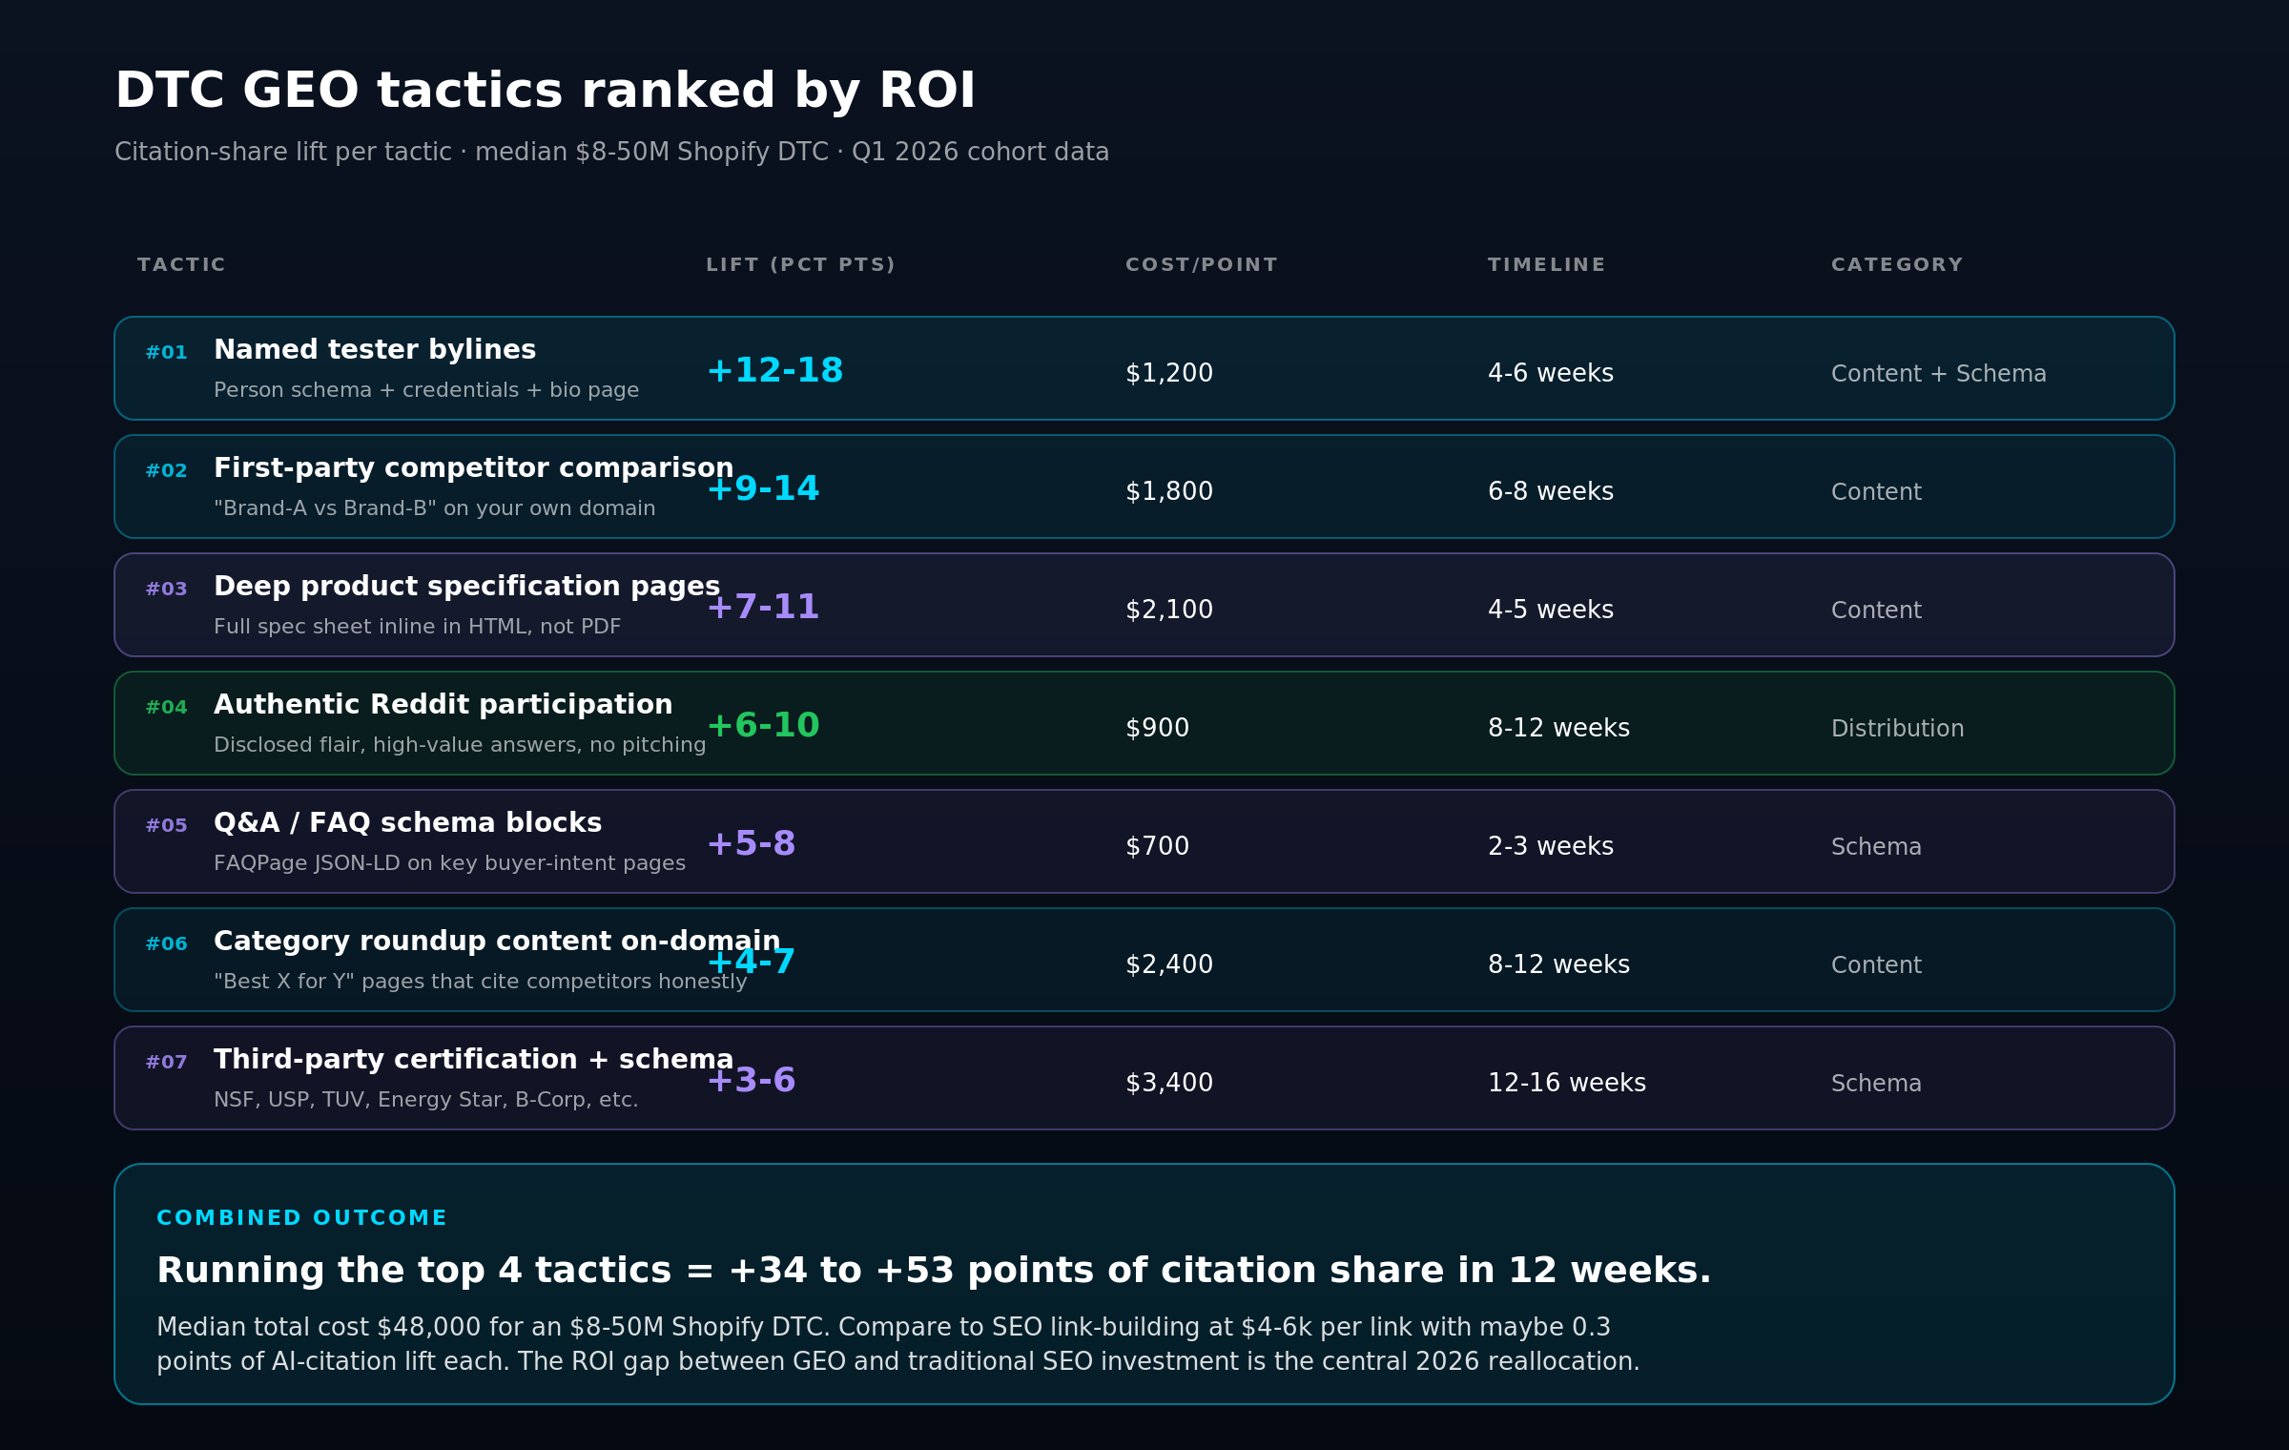The image size is (2289, 1450).
Task: Click 'NSF, USP, TUV, Energy Star' description
Action: [426, 1100]
